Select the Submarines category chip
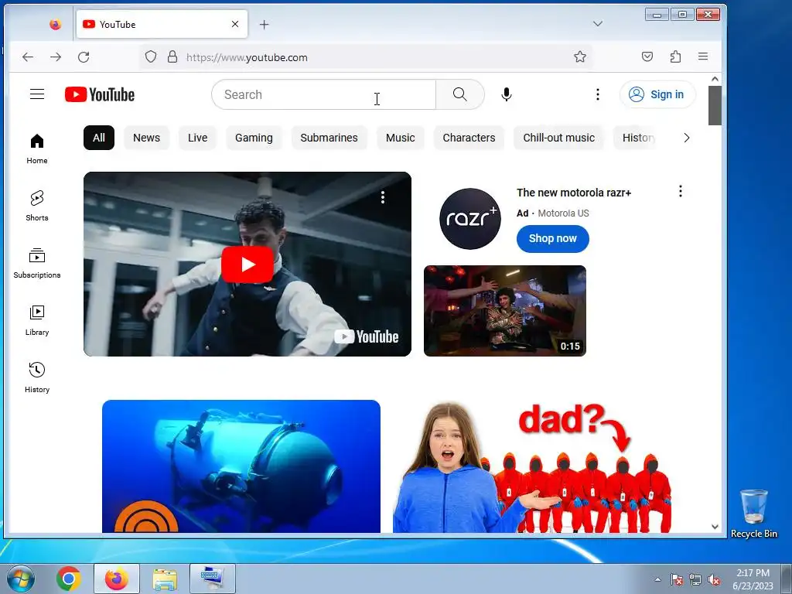 click(329, 138)
